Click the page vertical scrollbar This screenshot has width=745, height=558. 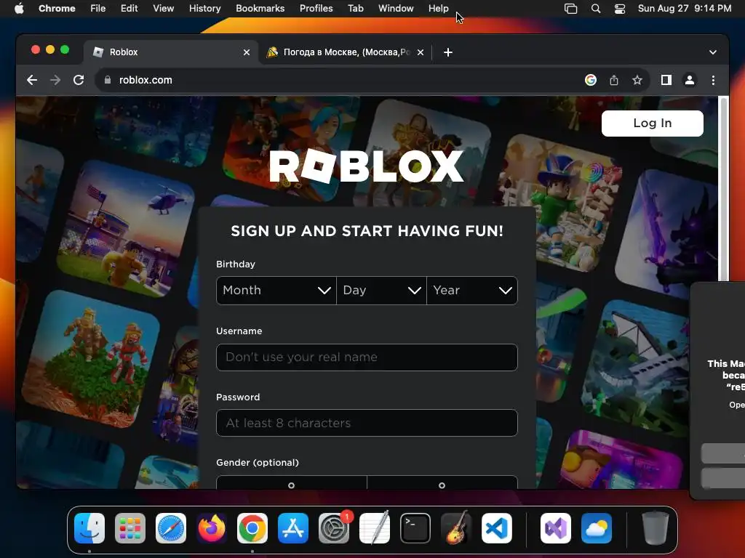[724, 190]
